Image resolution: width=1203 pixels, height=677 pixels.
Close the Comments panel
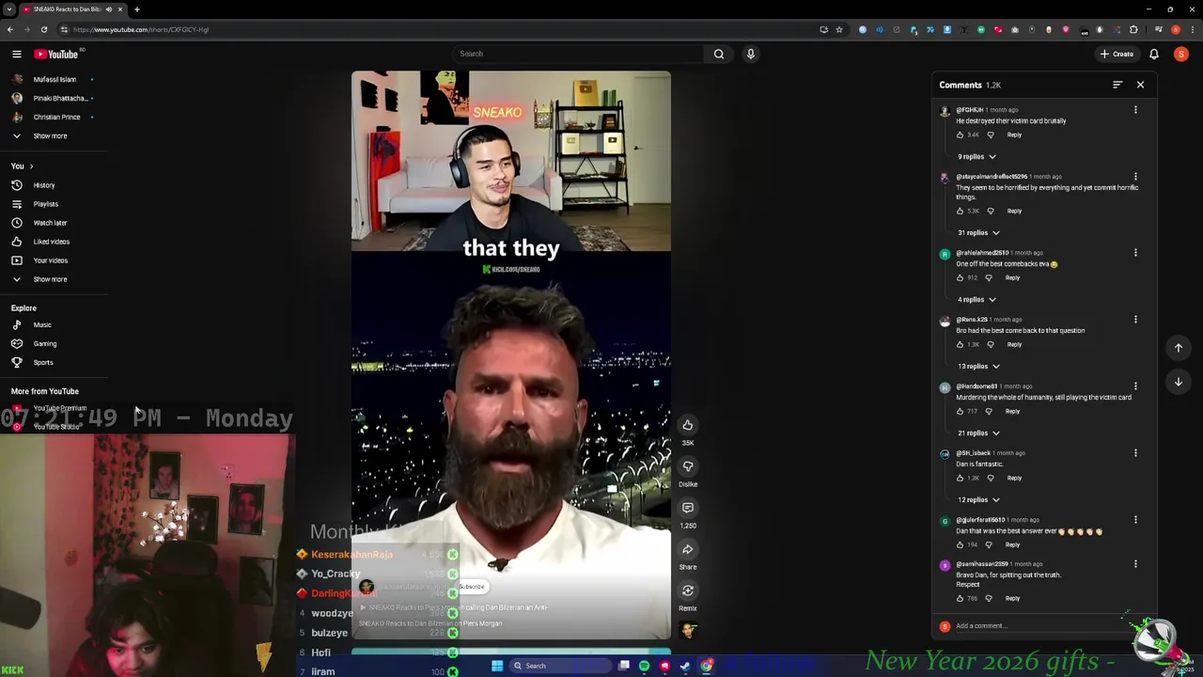tap(1140, 85)
